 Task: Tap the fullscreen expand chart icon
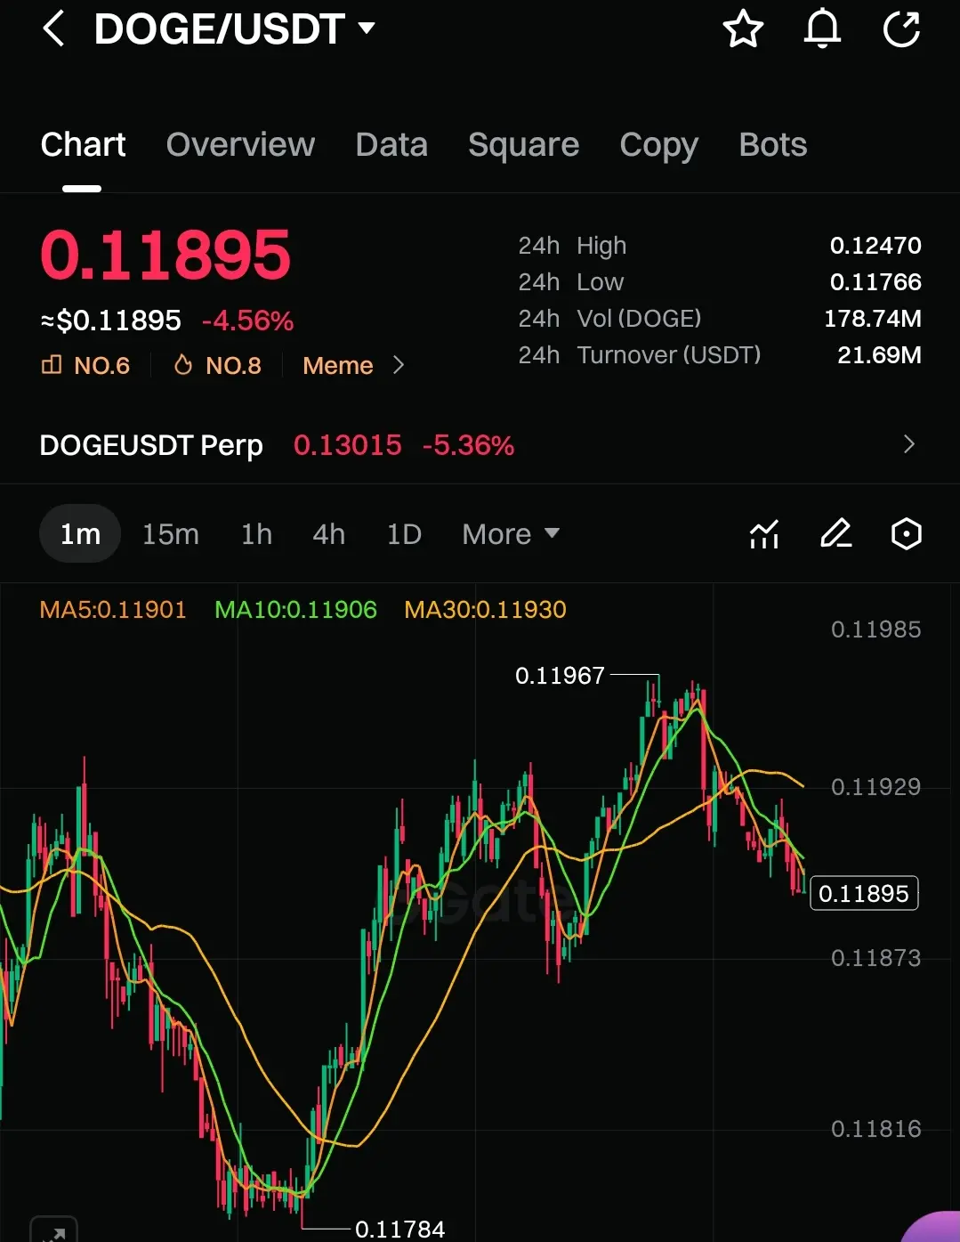(53, 1231)
